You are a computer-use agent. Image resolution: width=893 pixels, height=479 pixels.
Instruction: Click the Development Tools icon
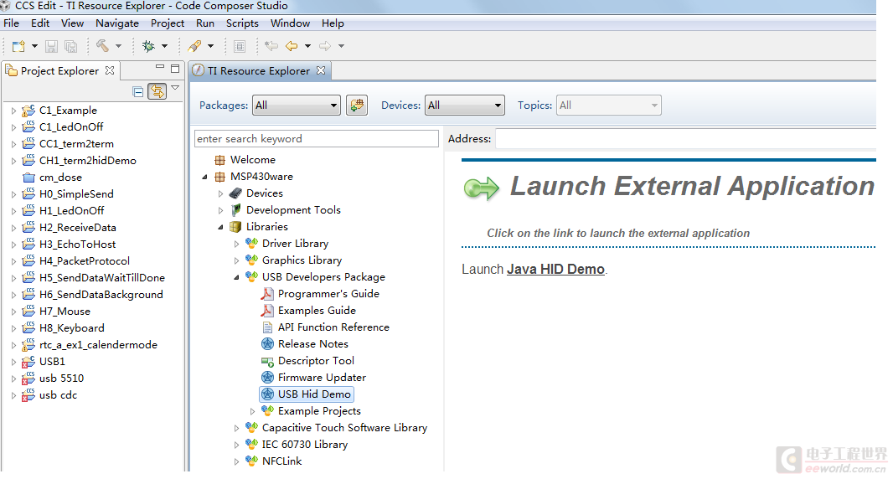click(235, 210)
